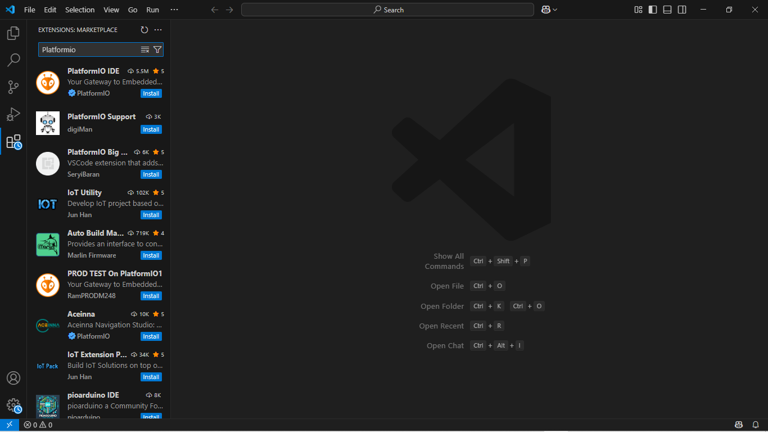Click the Marlin Firmware publisher name
768x432 pixels.
[92, 255]
